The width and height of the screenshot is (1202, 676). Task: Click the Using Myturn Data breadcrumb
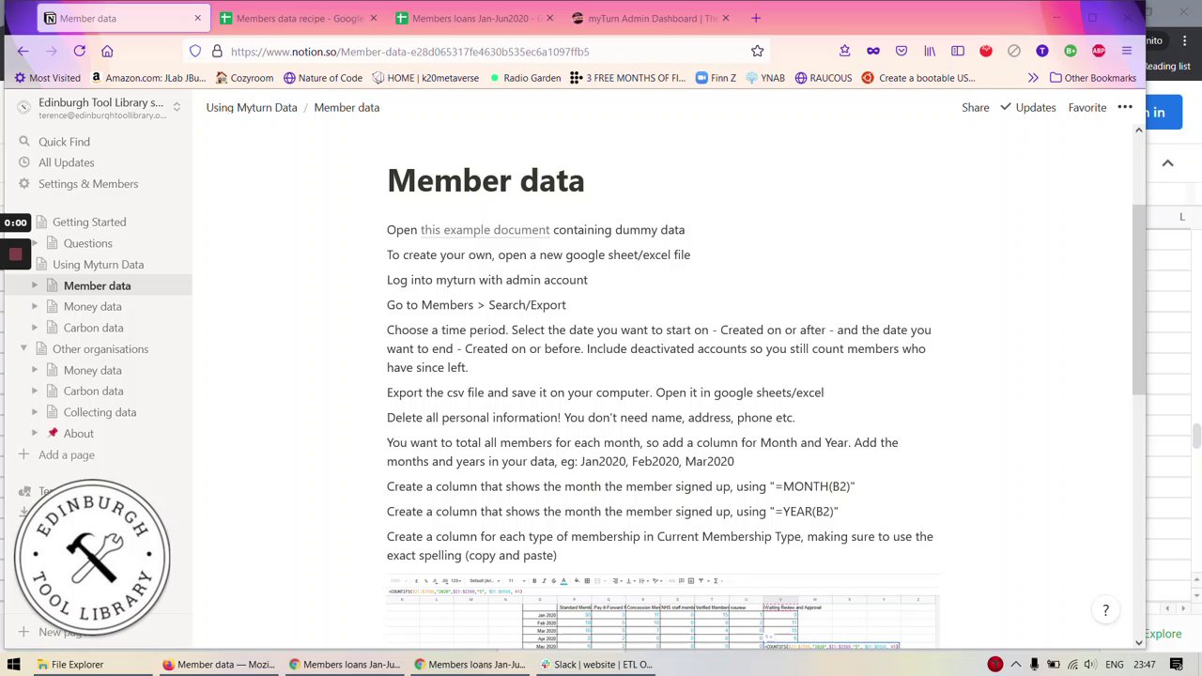(x=252, y=107)
